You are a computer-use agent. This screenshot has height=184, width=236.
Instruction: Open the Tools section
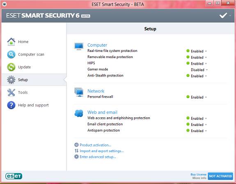coord(23,92)
